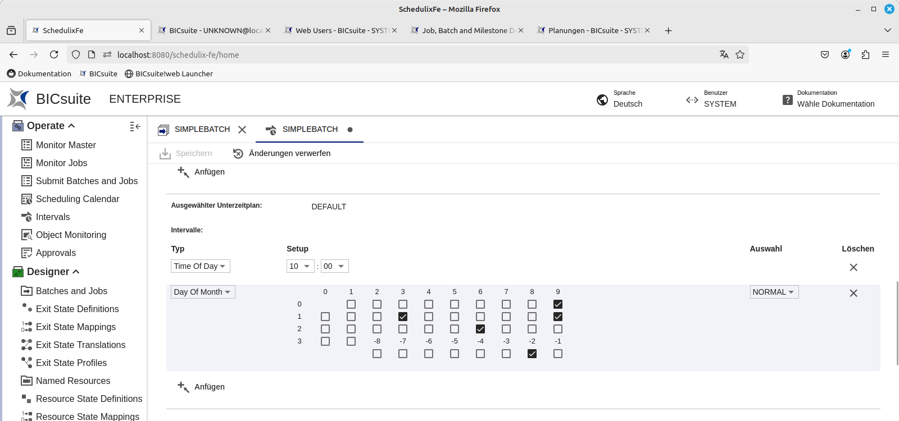Open the hour dropdown showing 10
899x421 pixels.
[x=299, y=266]
